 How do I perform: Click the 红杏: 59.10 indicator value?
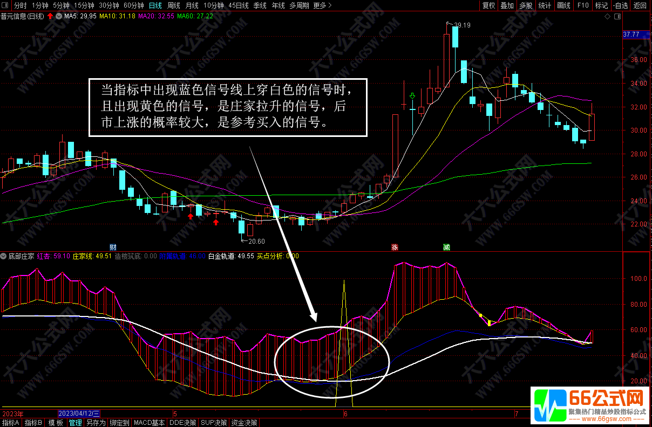(x=54, y=256)
